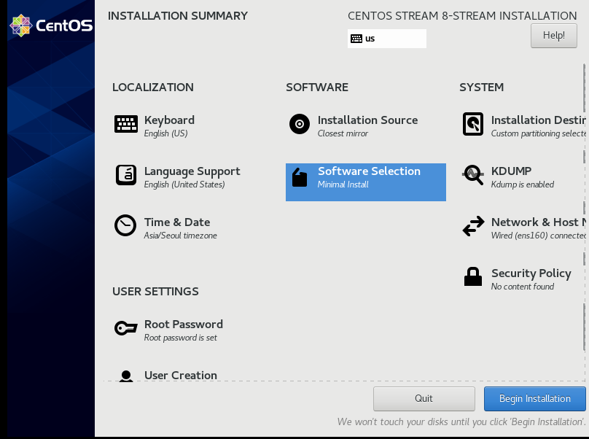Open the Installation Source label
This screenshot has height=439, width=589.
(367, 120)
